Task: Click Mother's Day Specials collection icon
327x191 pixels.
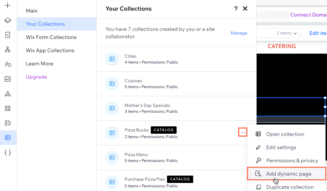Action: [112, 108]
